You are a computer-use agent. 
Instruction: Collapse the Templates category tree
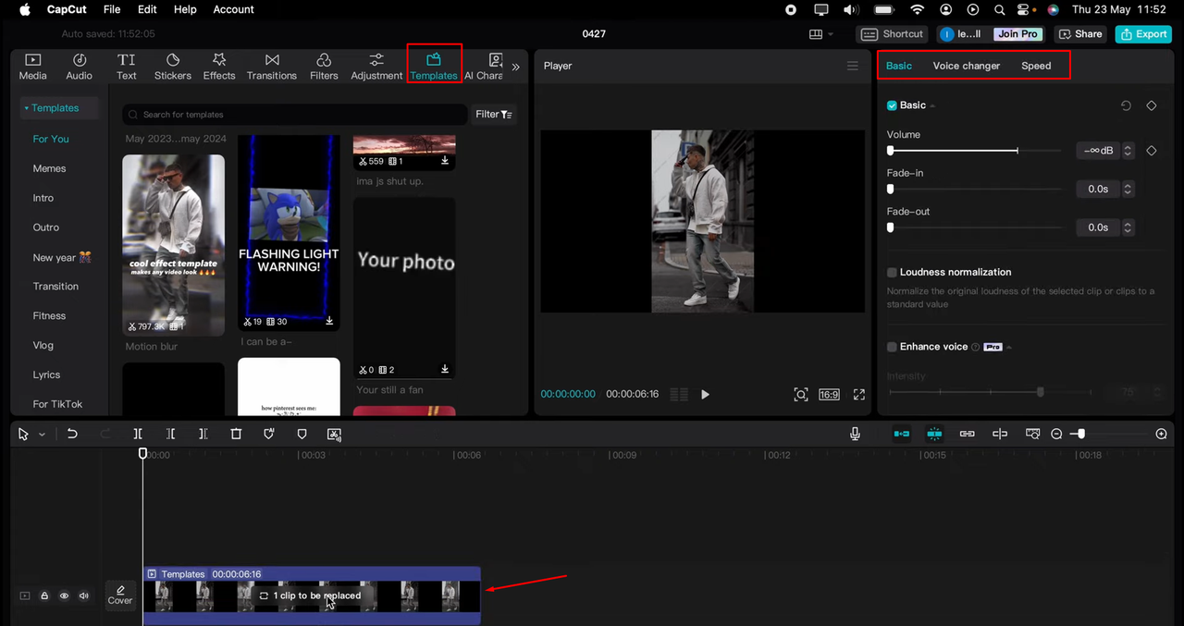click(x=26, y=108)
